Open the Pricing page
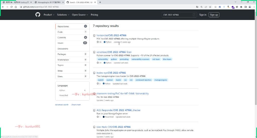 click(94, 15)
